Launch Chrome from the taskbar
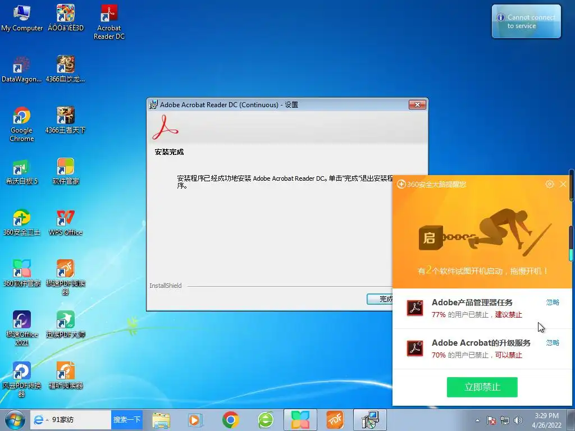575x431 pixels. [x=231, y=420]
